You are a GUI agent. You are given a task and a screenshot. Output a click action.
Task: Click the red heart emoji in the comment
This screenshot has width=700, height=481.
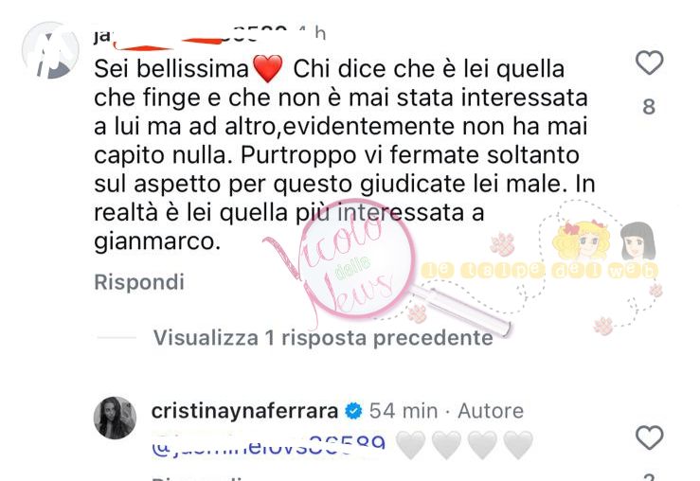point(267,69)
